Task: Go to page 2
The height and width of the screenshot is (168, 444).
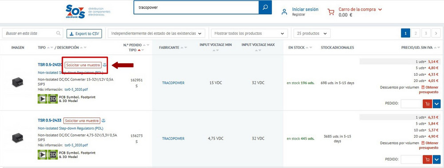Action: [416, 33]
